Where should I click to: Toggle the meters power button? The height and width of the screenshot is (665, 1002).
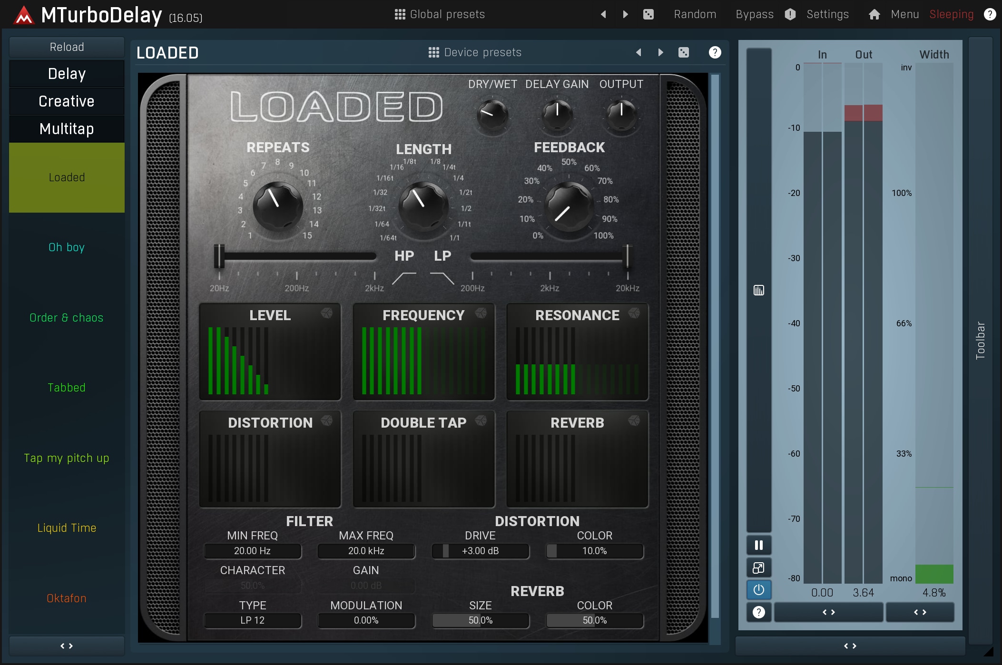pos(759,590)
